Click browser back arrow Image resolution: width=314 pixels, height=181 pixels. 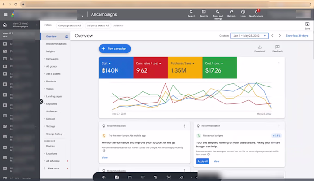click(x=4, y=4)
